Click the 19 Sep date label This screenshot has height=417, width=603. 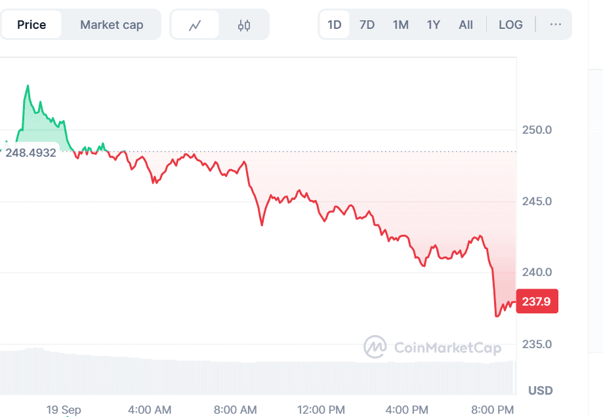(63, 409)
